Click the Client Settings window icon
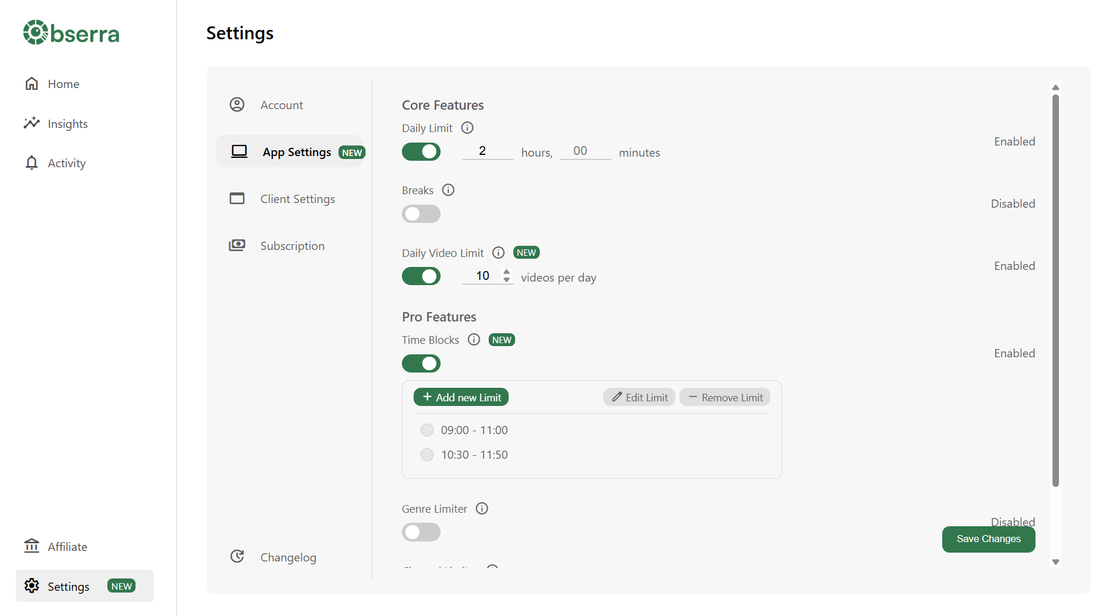 [x=237, y=198]
